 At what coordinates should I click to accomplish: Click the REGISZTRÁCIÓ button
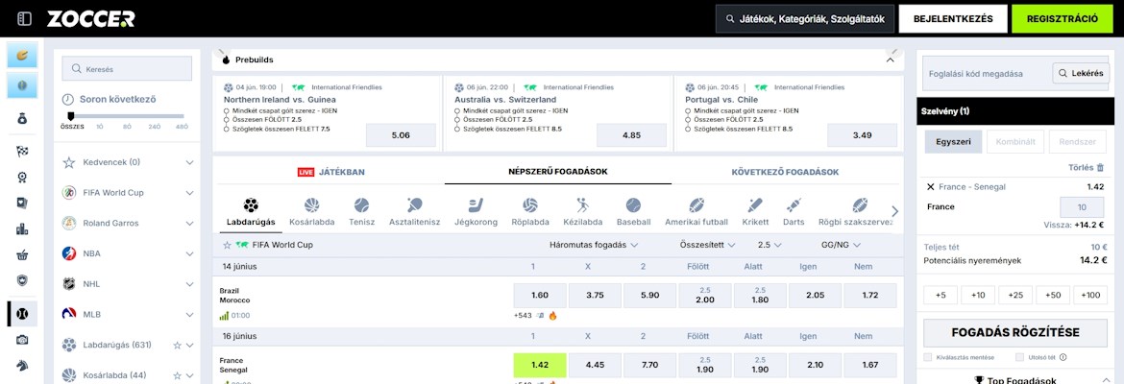[1063, 19]
